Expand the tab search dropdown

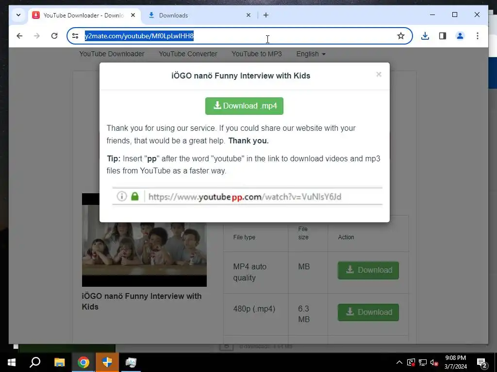[18, 15]
